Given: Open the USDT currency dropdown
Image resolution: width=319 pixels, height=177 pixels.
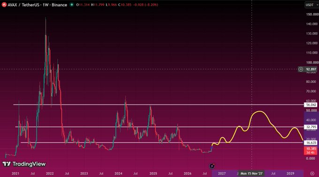Looking at the screenshot, I should [x=311, y=5].
